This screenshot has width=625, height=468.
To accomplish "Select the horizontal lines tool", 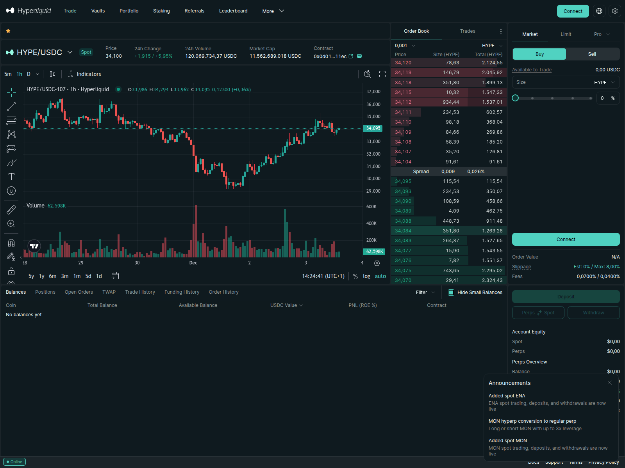I will [x=11, y=121].
